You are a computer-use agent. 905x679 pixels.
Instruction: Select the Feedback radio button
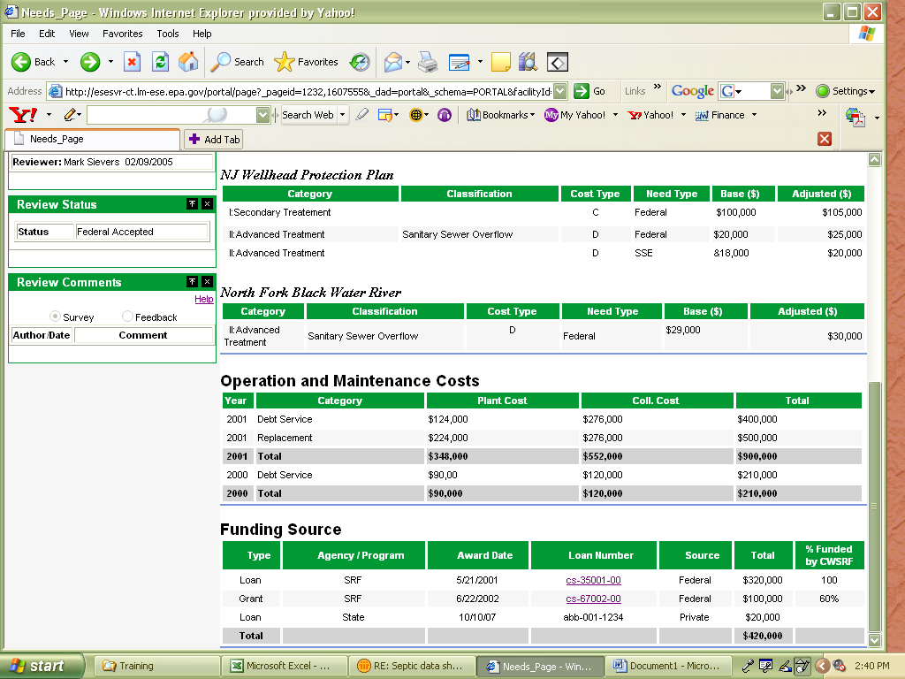click(128, 317)
